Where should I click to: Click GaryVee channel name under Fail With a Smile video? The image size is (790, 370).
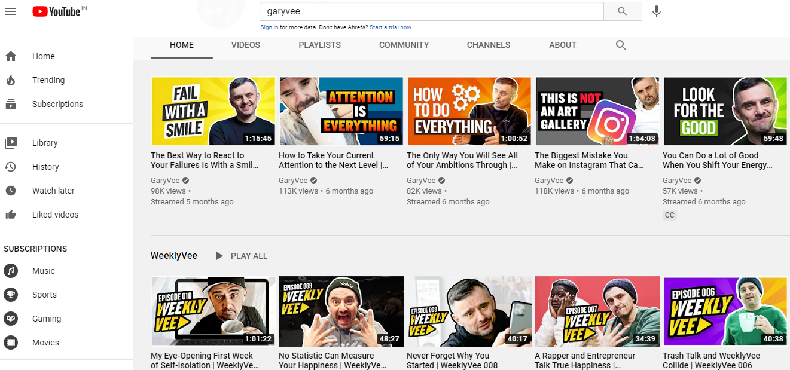[x=165, y=181]
